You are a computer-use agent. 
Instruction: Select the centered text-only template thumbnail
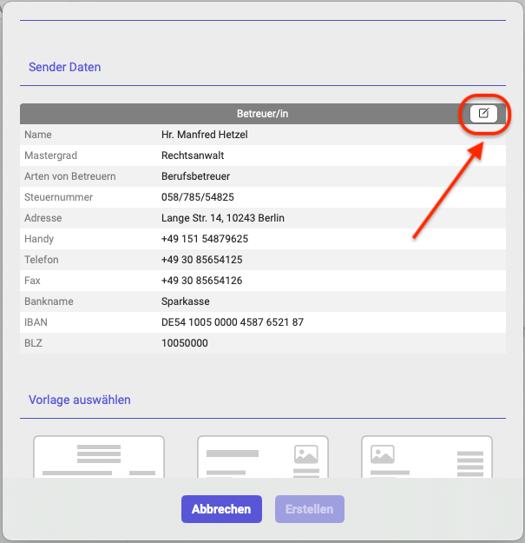pos(99,457)
